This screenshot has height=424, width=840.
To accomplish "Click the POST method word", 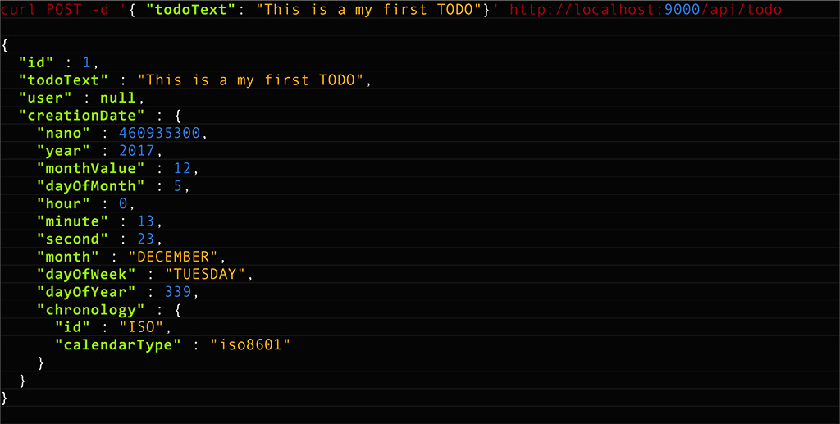I will coord(64,9).
